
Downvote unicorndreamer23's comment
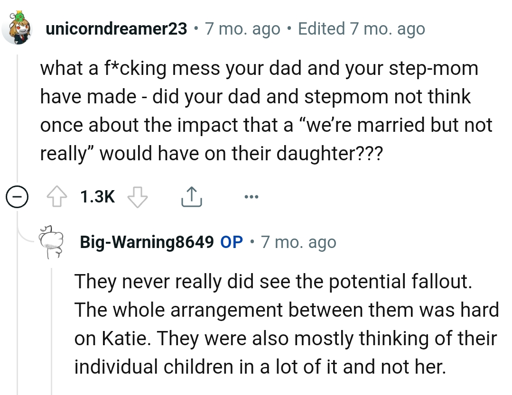[138, 197]
